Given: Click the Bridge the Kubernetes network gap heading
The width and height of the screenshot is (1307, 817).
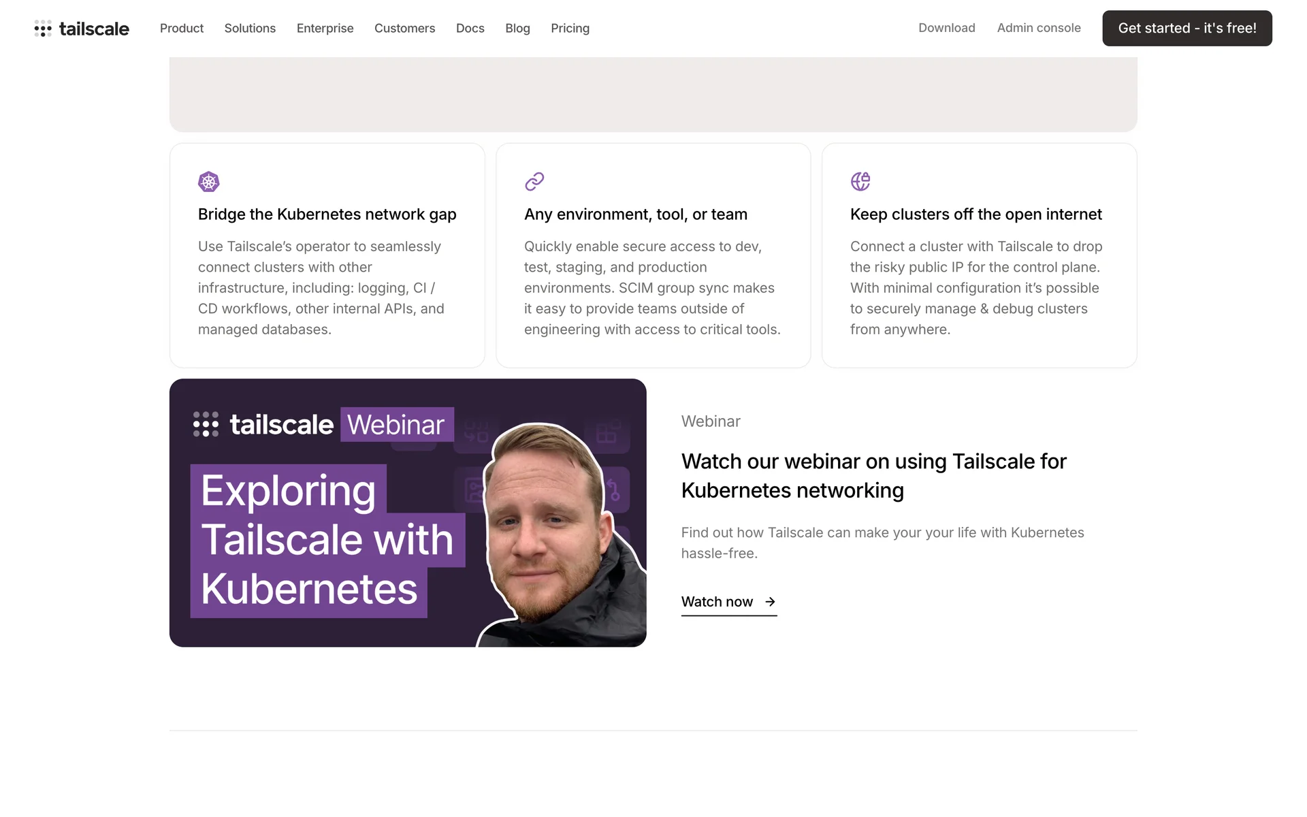Looking at the screenshot, I should point(327,214).
